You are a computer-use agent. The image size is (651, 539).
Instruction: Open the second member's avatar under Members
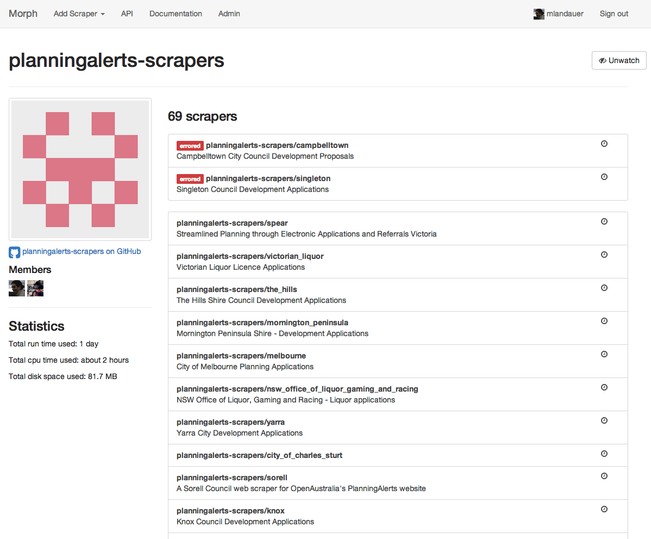point(35,288)
